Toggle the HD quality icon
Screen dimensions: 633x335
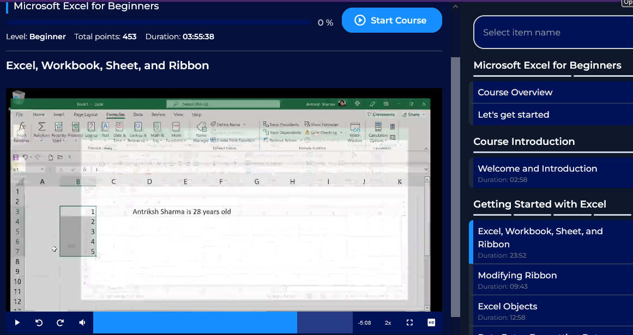[x=431, y=322]
